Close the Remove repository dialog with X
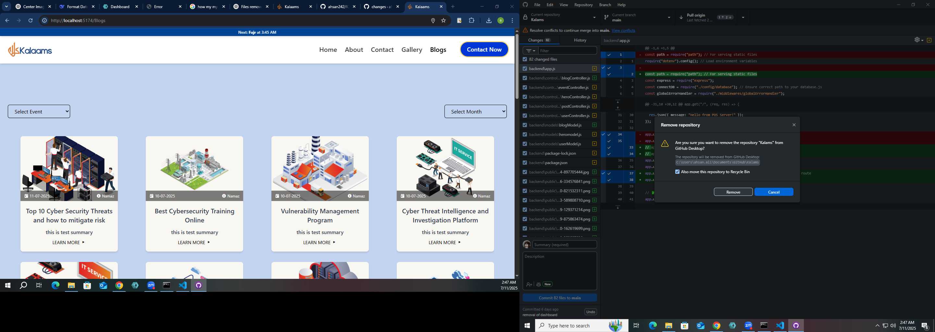Screen dimensions: 935x332 pyautogui.click(x=794, y=125)
